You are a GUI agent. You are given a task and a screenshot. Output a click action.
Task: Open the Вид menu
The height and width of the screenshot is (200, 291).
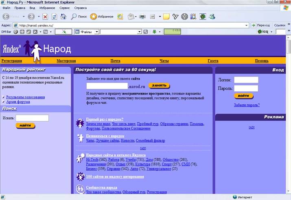pos(32,8)
